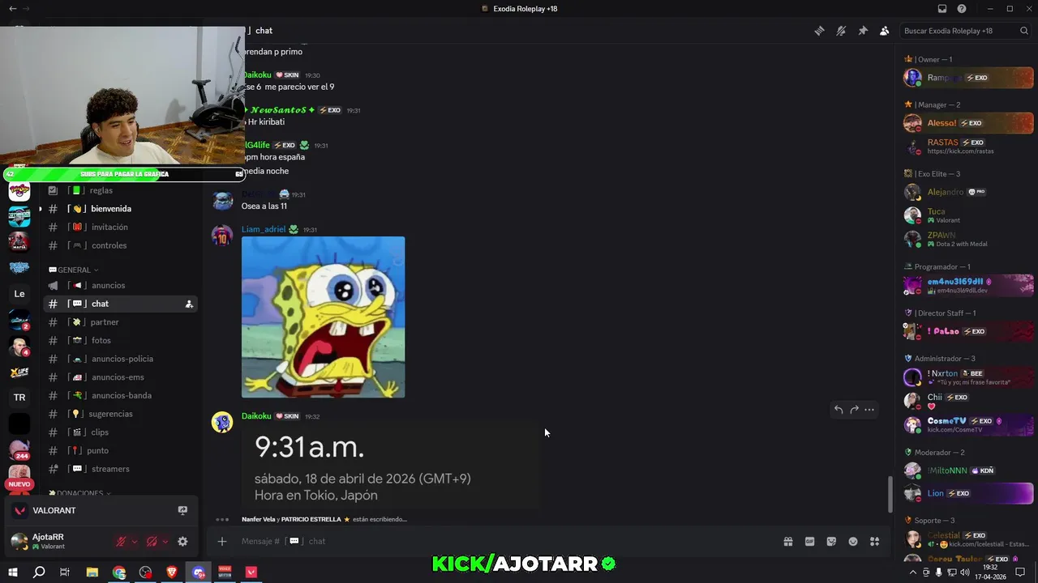Click member Alesso! in Manager list
The height and width of the screenshot is (583, 1038).
tap(968, 123)
